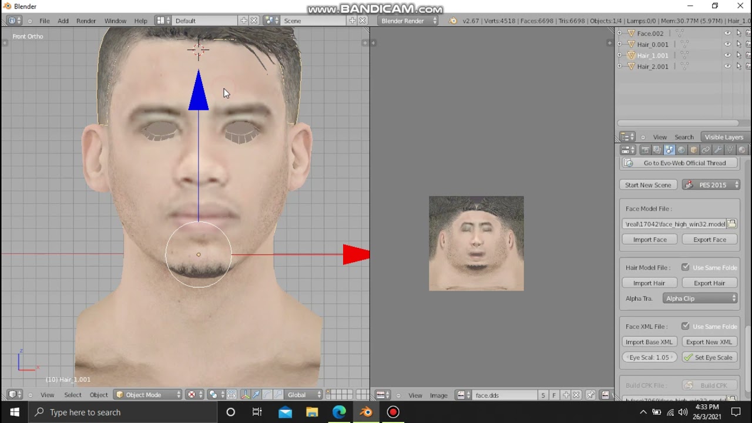
Task: Open the PES 2015 version dropdown
Action: pos(711,185)
